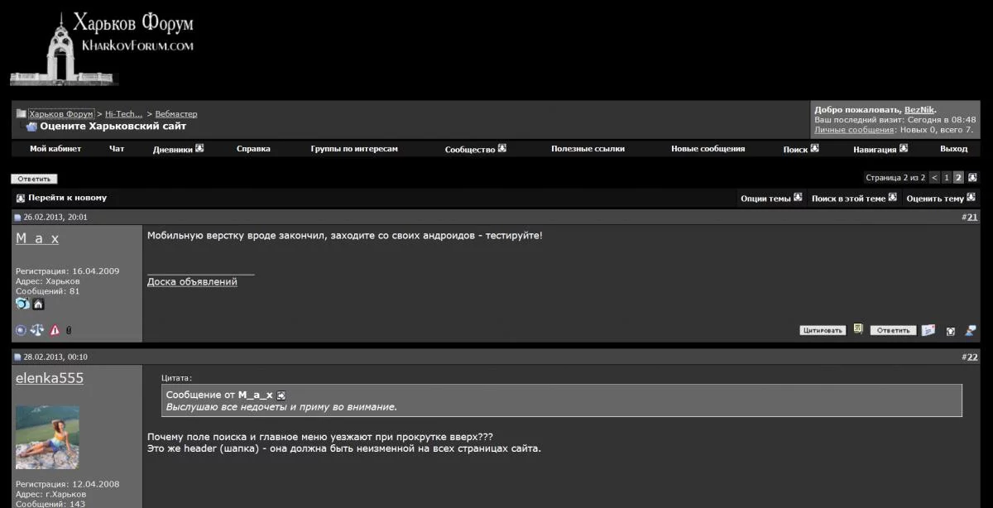Click Выход to log out

[953, 149]
